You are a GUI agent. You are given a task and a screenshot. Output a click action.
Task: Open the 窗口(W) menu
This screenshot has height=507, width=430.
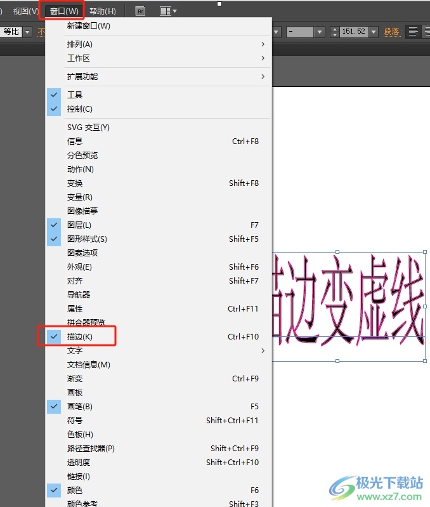(64, 11)
